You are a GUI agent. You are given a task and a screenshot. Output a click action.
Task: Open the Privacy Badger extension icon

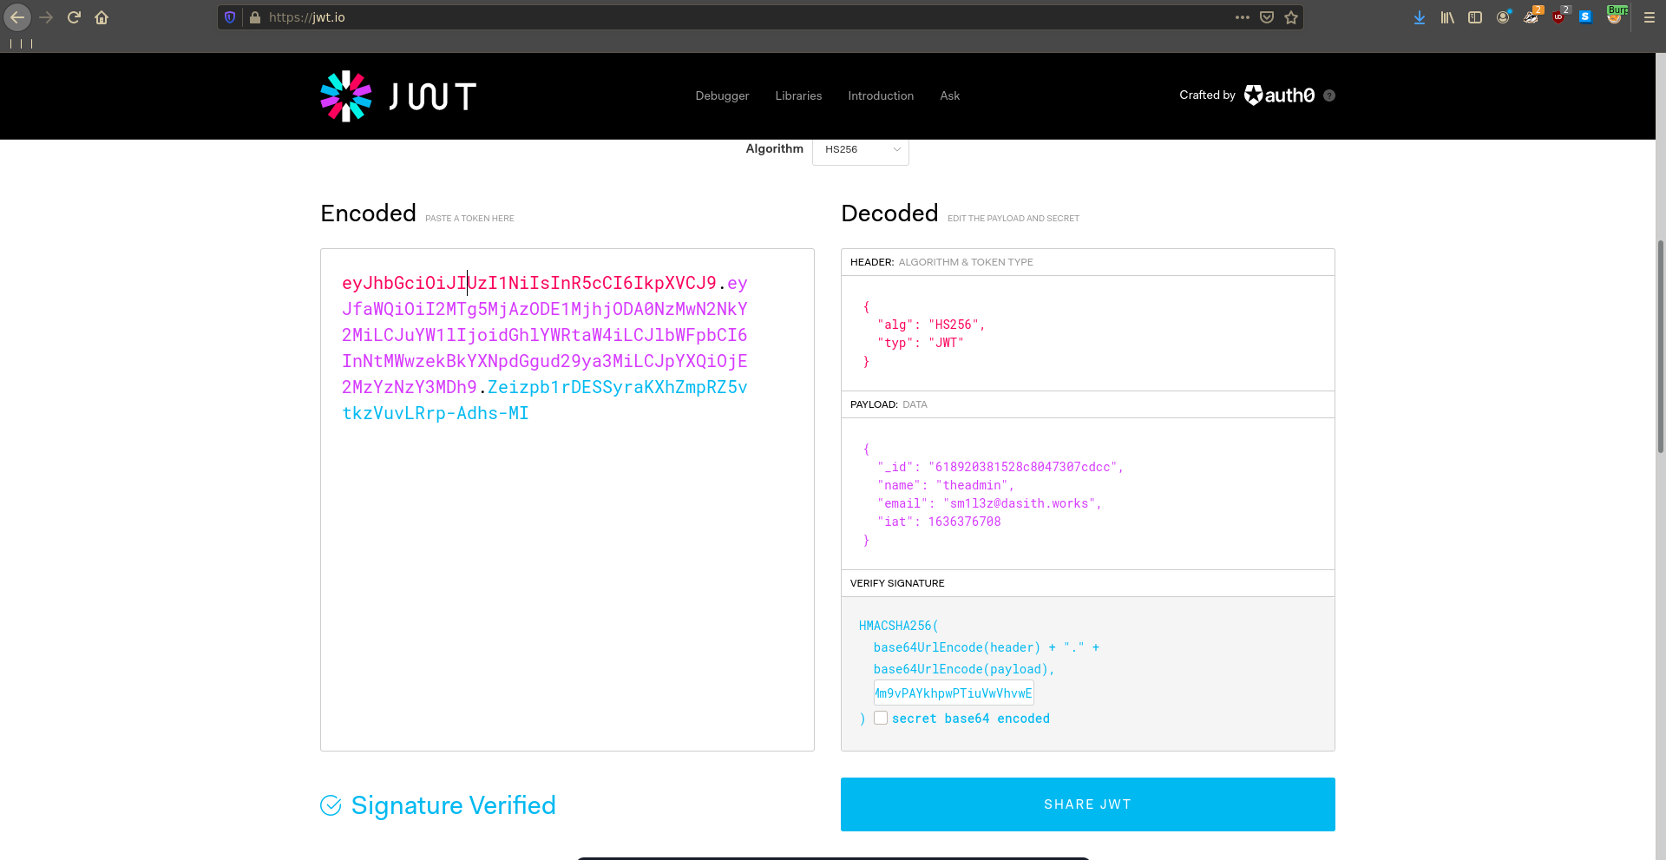[x=1532, y=16]
